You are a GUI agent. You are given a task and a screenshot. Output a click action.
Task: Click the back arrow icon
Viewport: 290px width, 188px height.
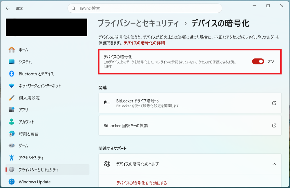point(8,8)
